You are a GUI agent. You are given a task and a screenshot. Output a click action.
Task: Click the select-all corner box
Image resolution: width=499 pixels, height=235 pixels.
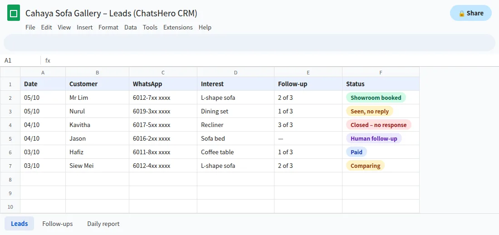tap(10, 72)
